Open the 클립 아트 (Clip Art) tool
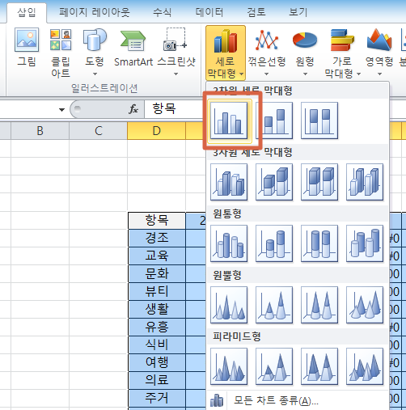406x410 pixels. (61, 53)
